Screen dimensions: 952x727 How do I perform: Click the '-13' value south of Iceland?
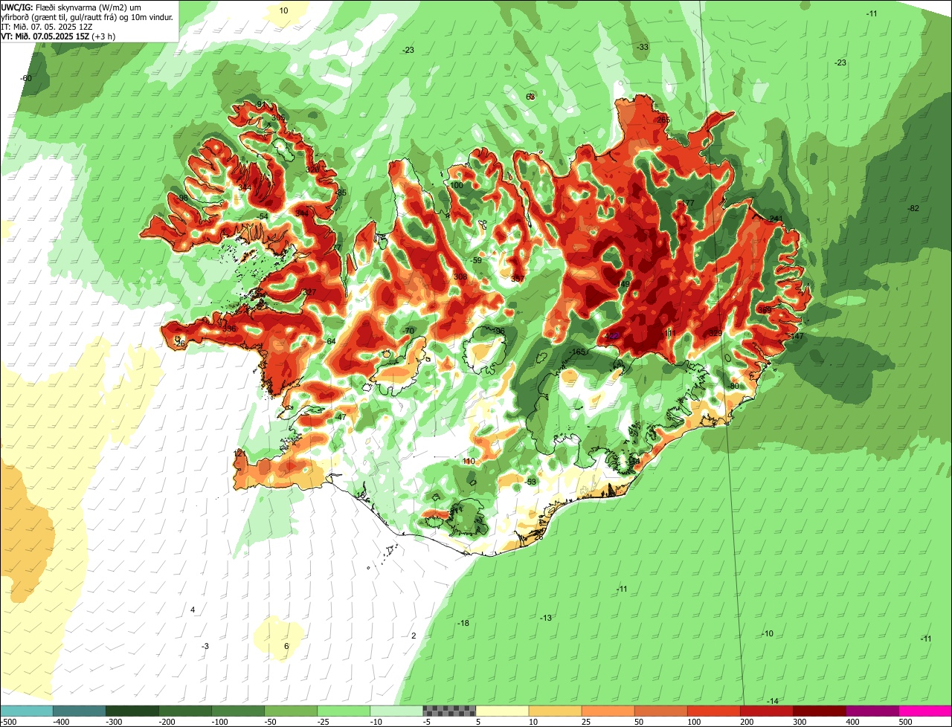[x=546, y=618]
